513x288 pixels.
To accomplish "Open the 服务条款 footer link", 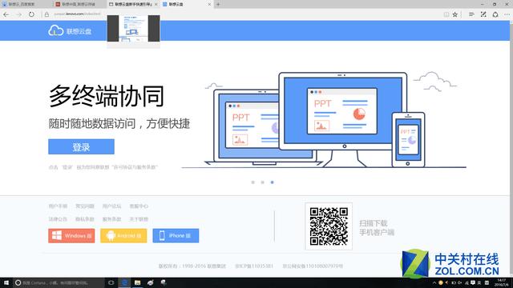I will 112,219.
